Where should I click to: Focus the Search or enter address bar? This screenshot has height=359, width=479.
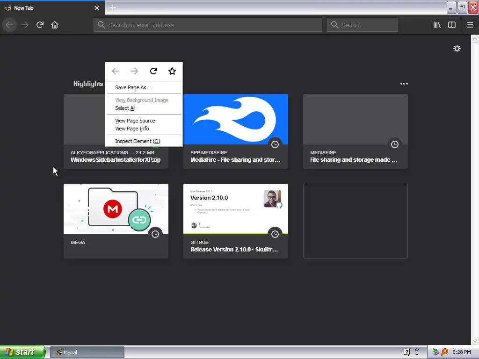(x=208, y=25)
